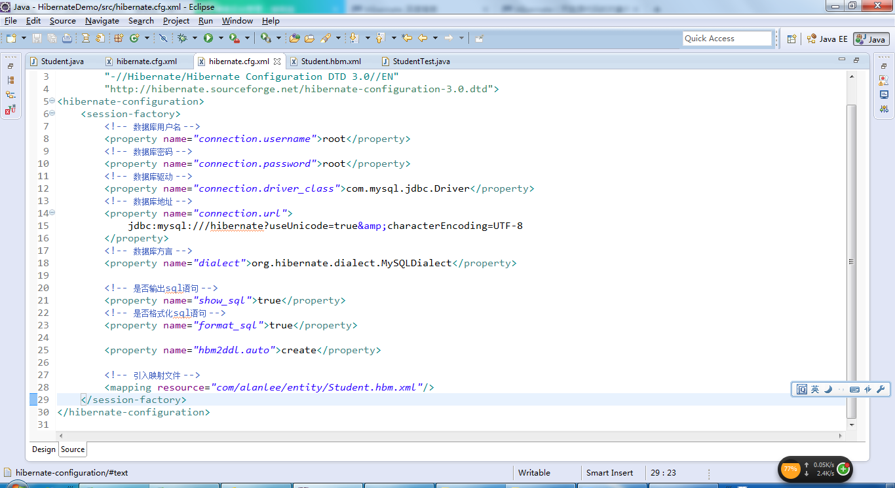Click the Next Annotation icon
Image resolution: width=895 pixels, height=488 pixels.
pyautogui.click(x=354, y=39)
